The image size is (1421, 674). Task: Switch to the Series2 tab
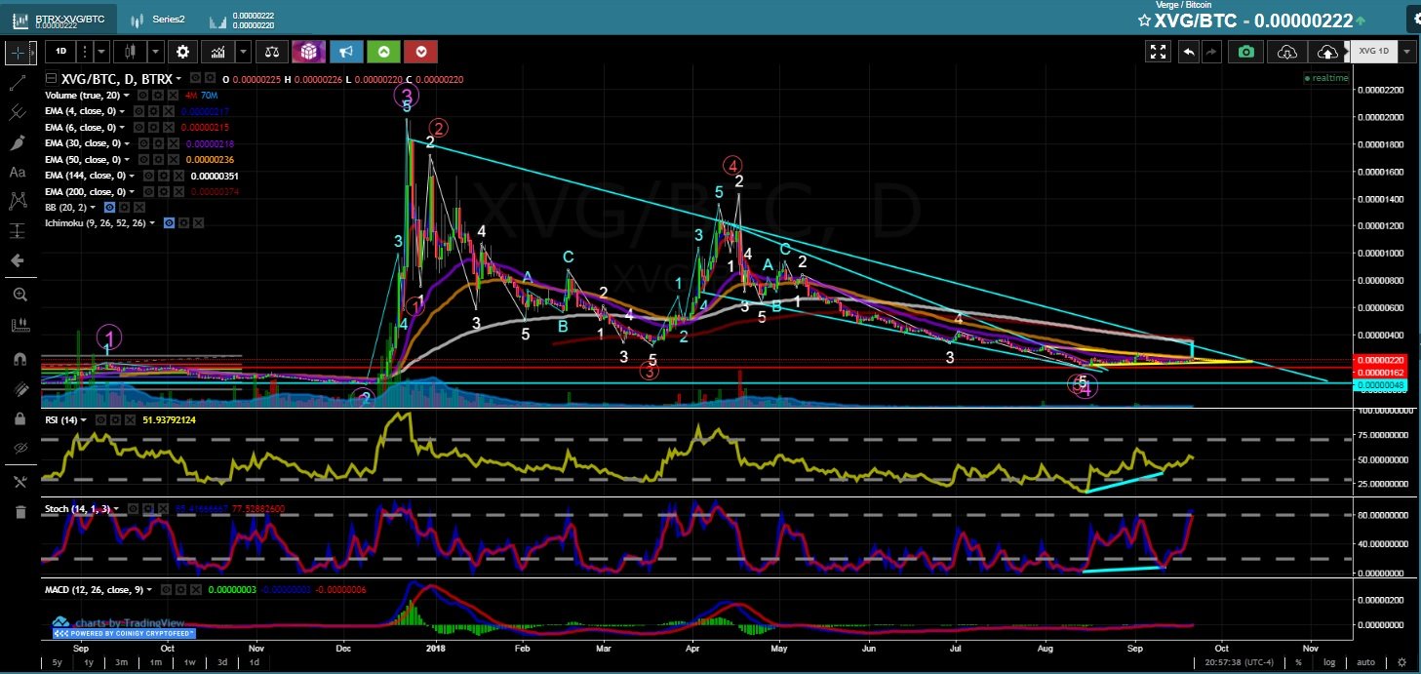159,19
